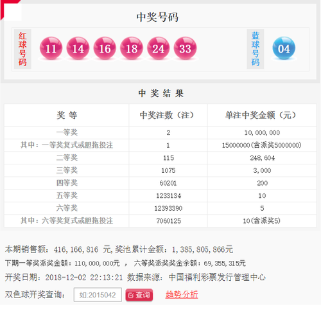Click next-draw first prize bonus 110,000,000元
321x311 pixels.
click(x=97, y=263)
